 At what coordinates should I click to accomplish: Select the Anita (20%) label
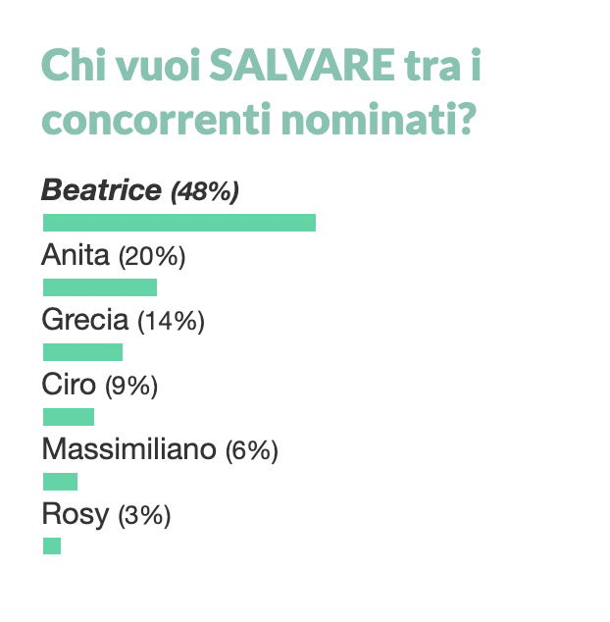click(x=114, y=256)
